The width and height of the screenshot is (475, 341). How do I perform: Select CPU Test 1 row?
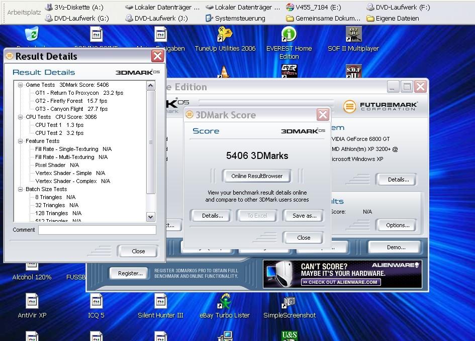tap(59, 125)
